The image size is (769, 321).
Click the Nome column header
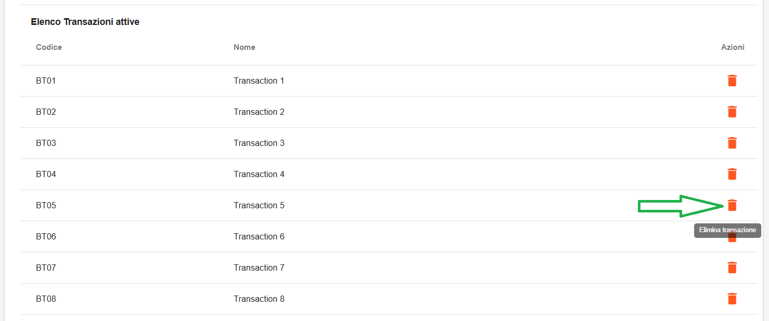(x=245, y=47)
